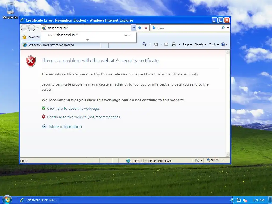Click the Home page icon
This screenshot has width=272, height=204.
pos(144,44)
